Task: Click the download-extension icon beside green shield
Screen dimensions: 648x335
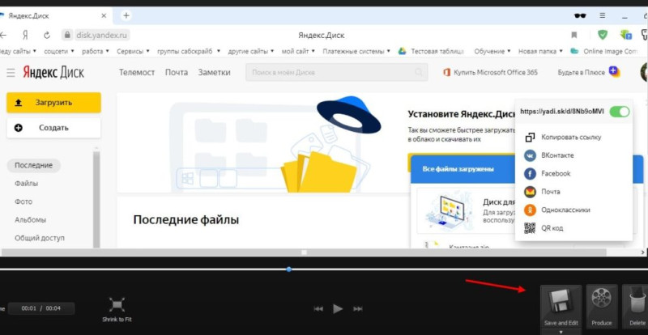Action: coord(626,35)
